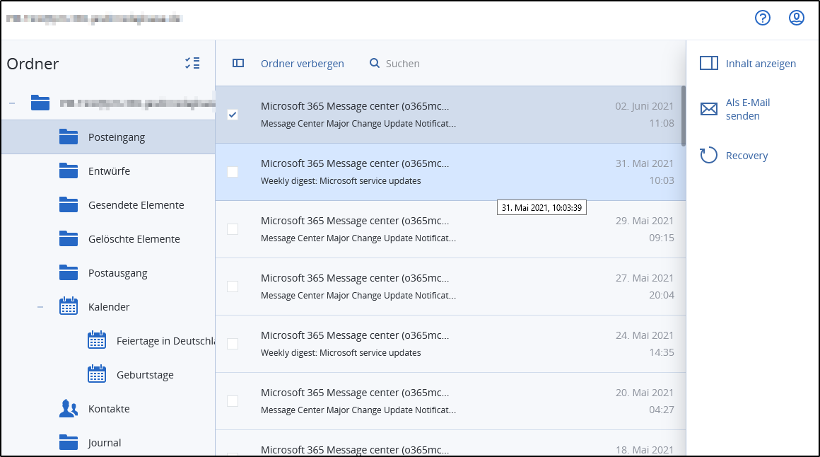Uncheck the 02. Juni 2021 message checkbox
Image resolution: width=820 pixels, height=457 pixels.
click(x=233, y=115)
